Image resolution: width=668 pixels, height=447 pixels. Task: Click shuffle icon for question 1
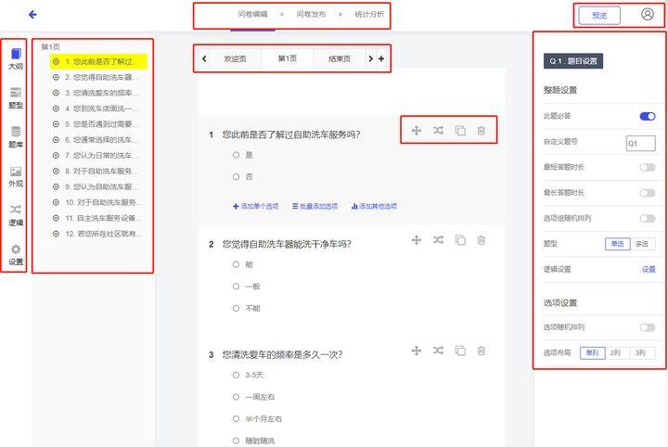(x=438, y=130)
